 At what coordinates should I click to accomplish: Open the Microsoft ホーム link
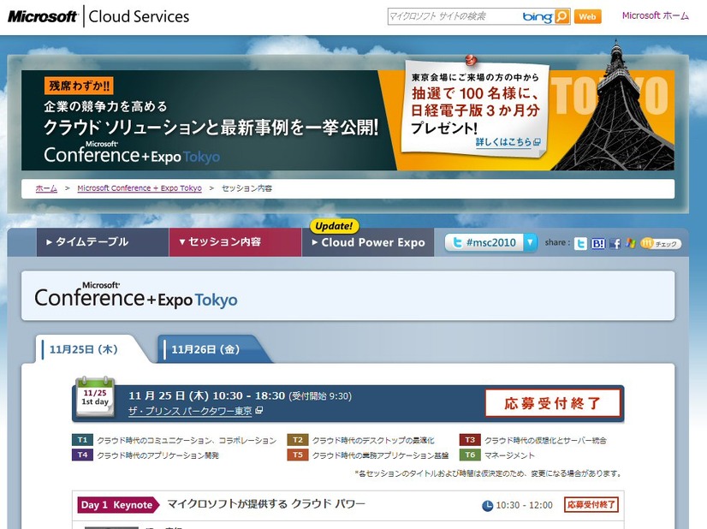(656, 15)
